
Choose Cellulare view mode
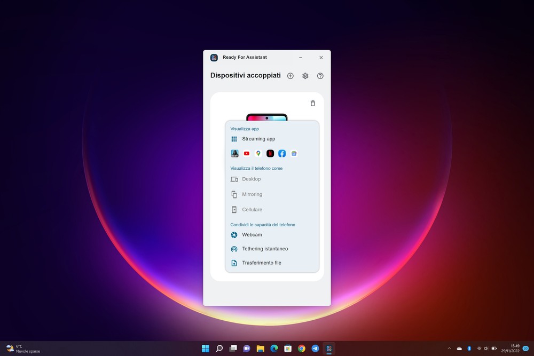252,210
